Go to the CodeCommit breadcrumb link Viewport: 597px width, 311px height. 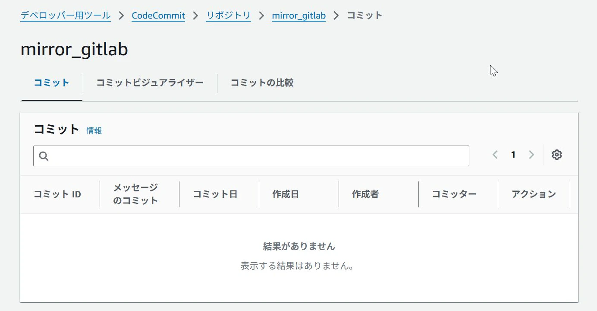coord(158,16)
